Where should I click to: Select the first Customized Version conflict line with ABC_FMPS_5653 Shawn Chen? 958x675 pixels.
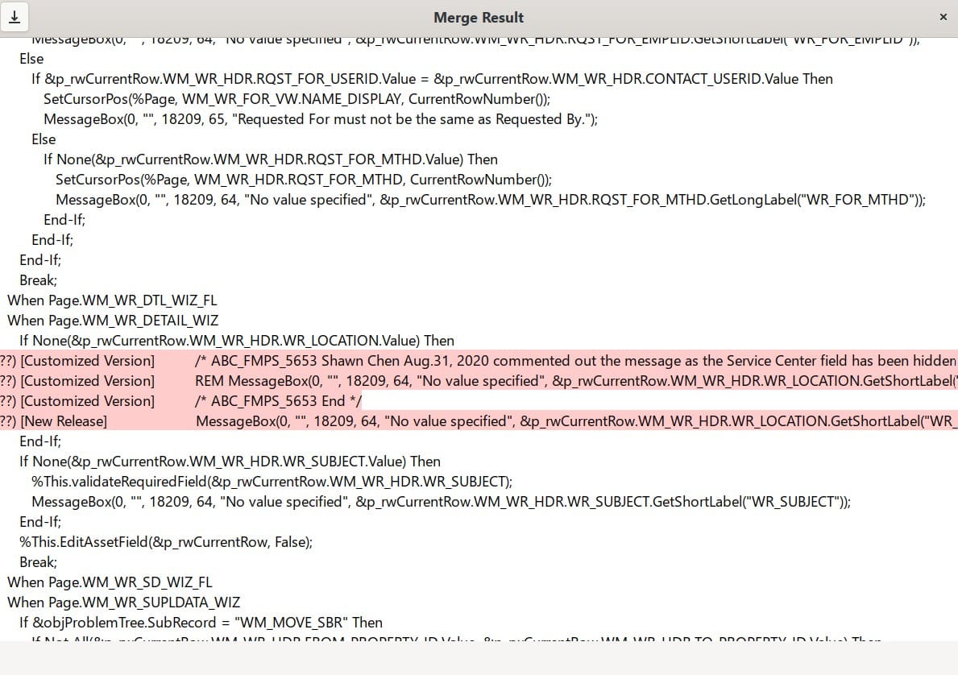coord(483,361)
